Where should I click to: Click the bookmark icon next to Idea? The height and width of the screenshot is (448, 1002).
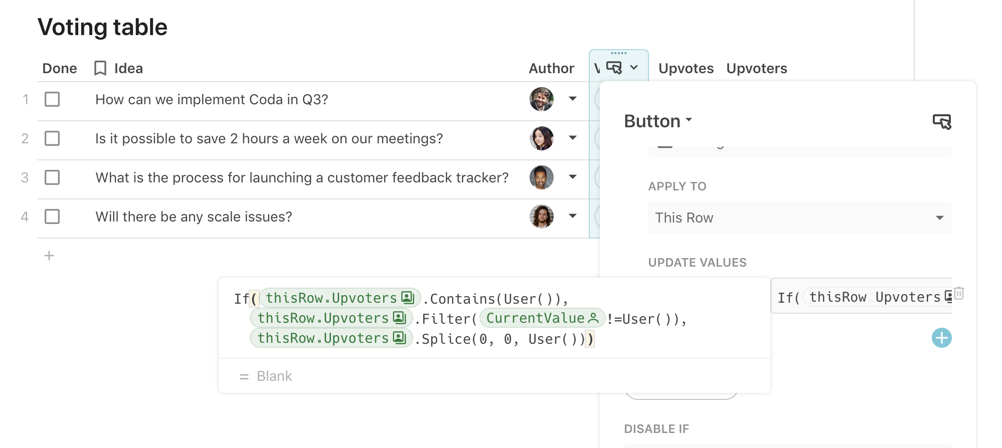100,68
